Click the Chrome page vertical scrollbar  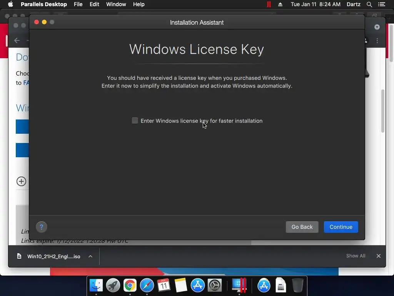pos(383,111)
